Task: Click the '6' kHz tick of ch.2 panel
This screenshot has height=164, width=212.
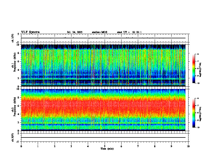Action: tap(18, 106)
